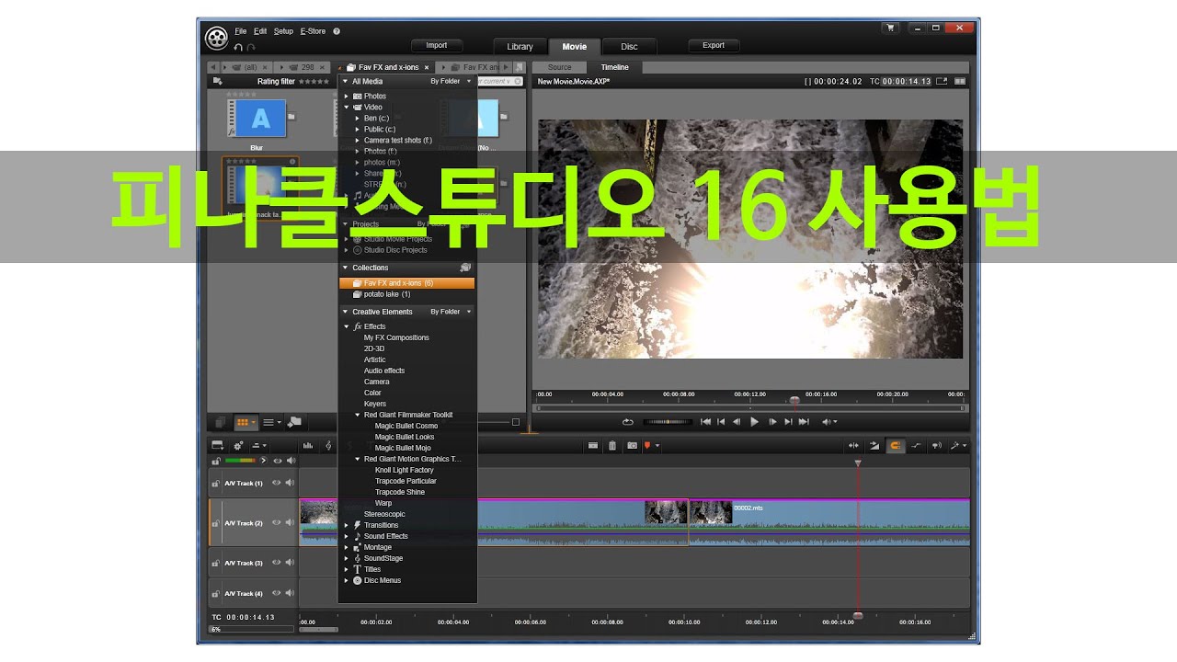Click the voice-over icon in timeline toolbar
Viewport: 1177px width, 662px height.
pos(936,446)
